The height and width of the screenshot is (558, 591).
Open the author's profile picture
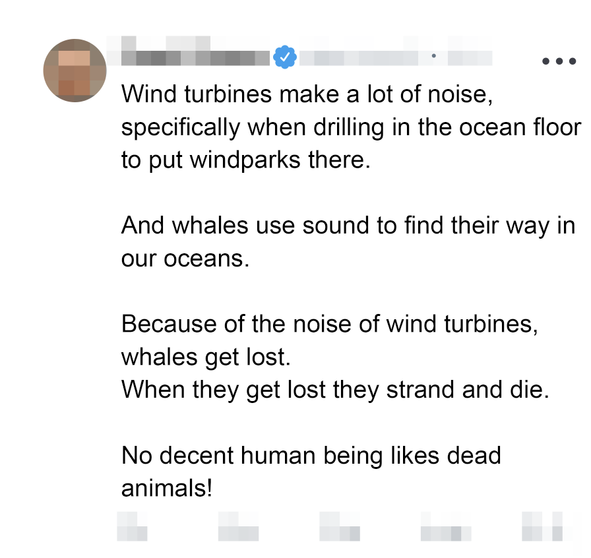(x=75, y=71)
